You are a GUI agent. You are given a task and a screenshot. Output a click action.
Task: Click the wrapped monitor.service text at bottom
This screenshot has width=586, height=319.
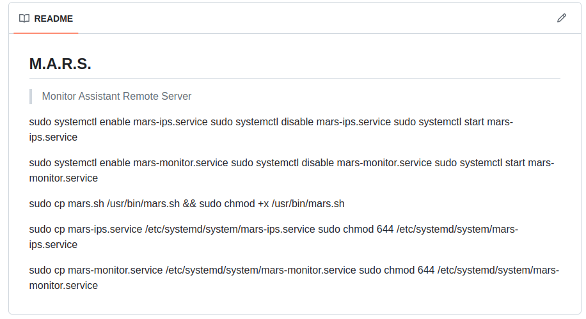(63, 285)
